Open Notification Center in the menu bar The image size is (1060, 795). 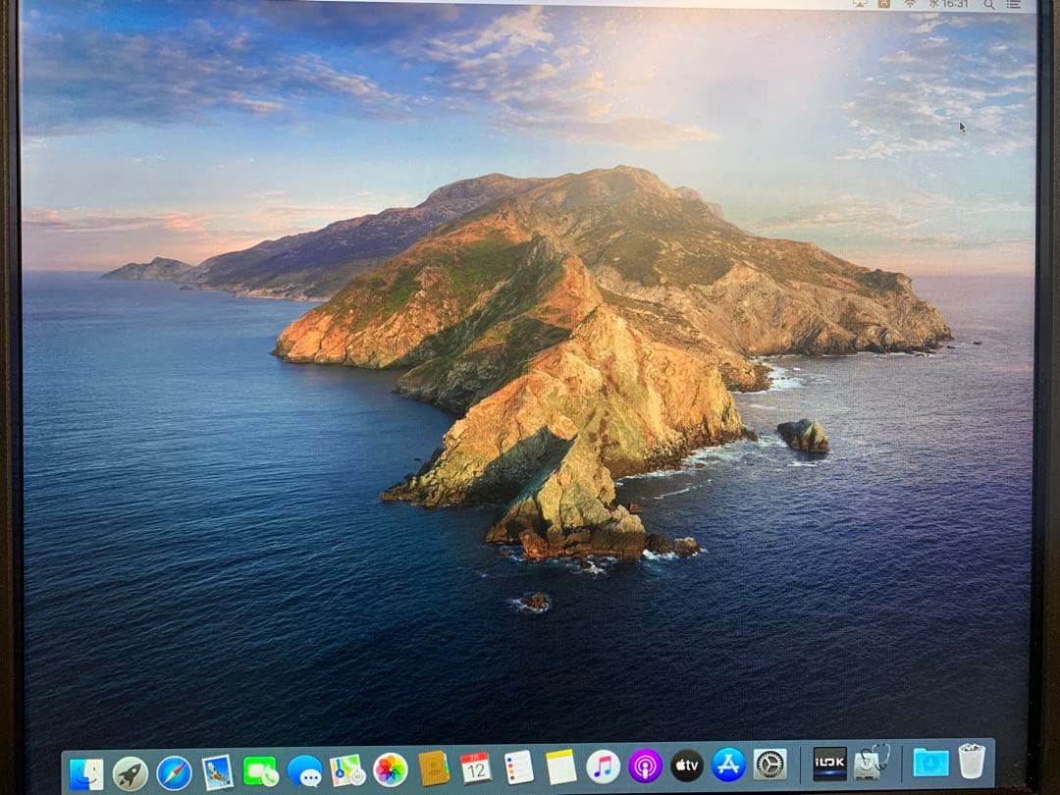pyautogui.click(x=1014, y=7)
